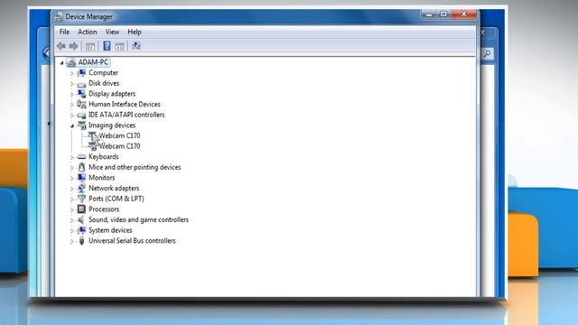Click the Computer category icon
The height and width of the screenshot is (325, 578).
coord(81,72)
